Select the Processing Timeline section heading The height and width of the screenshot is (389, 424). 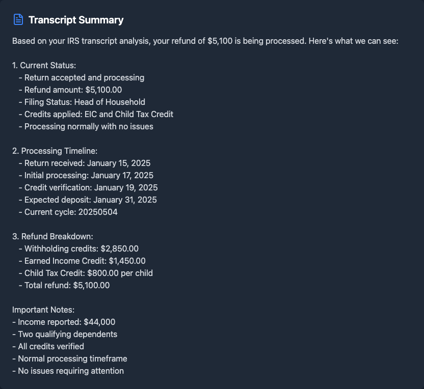click(55, 151)
